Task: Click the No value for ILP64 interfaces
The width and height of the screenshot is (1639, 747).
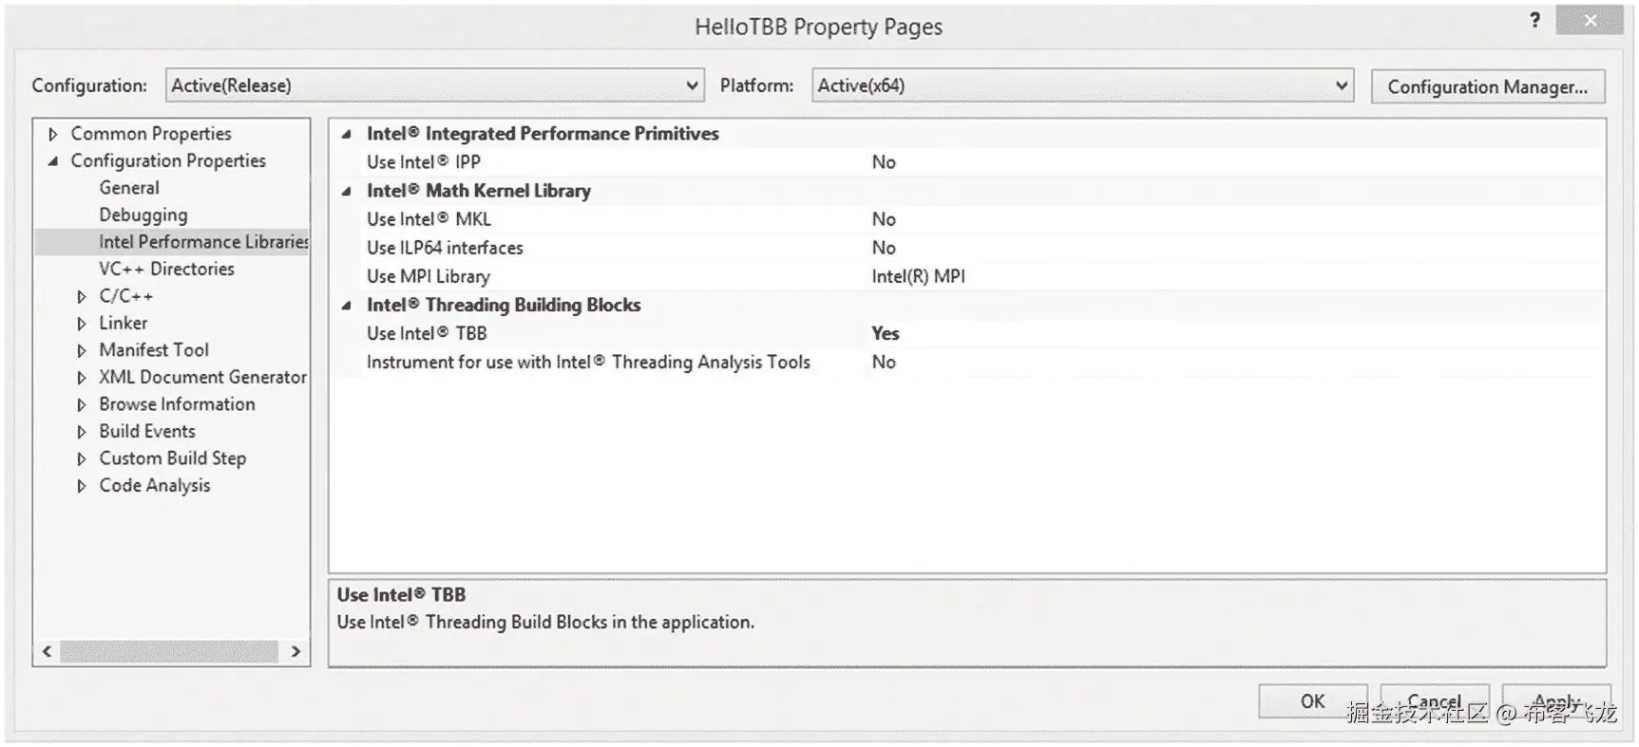Action: point(884,248)
